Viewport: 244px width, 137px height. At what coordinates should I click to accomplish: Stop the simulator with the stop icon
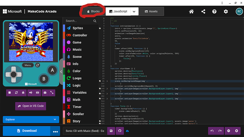pyautogui.click(x=10, y=93)
